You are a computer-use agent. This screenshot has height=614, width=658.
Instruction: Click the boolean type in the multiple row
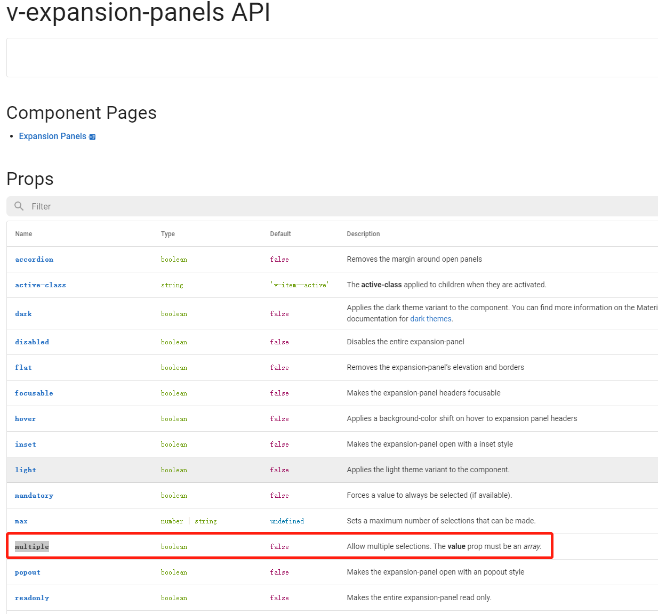click(x=174, y=547)
